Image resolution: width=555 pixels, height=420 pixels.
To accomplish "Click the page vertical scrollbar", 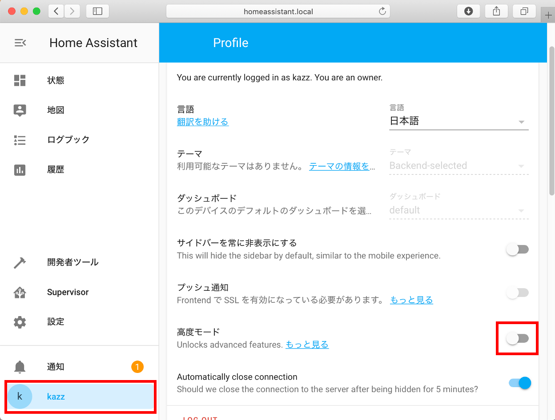I will (551, 120).
